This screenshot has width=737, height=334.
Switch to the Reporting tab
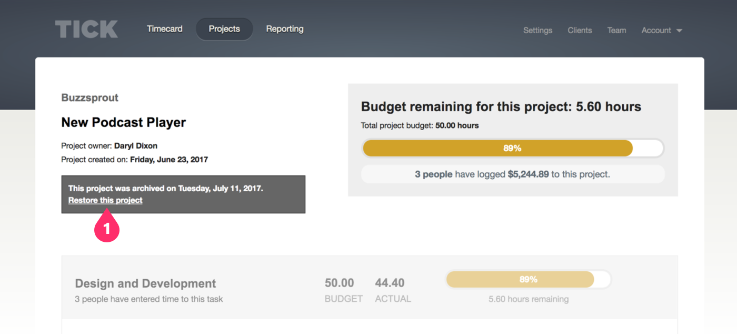[x=285, y=28]
